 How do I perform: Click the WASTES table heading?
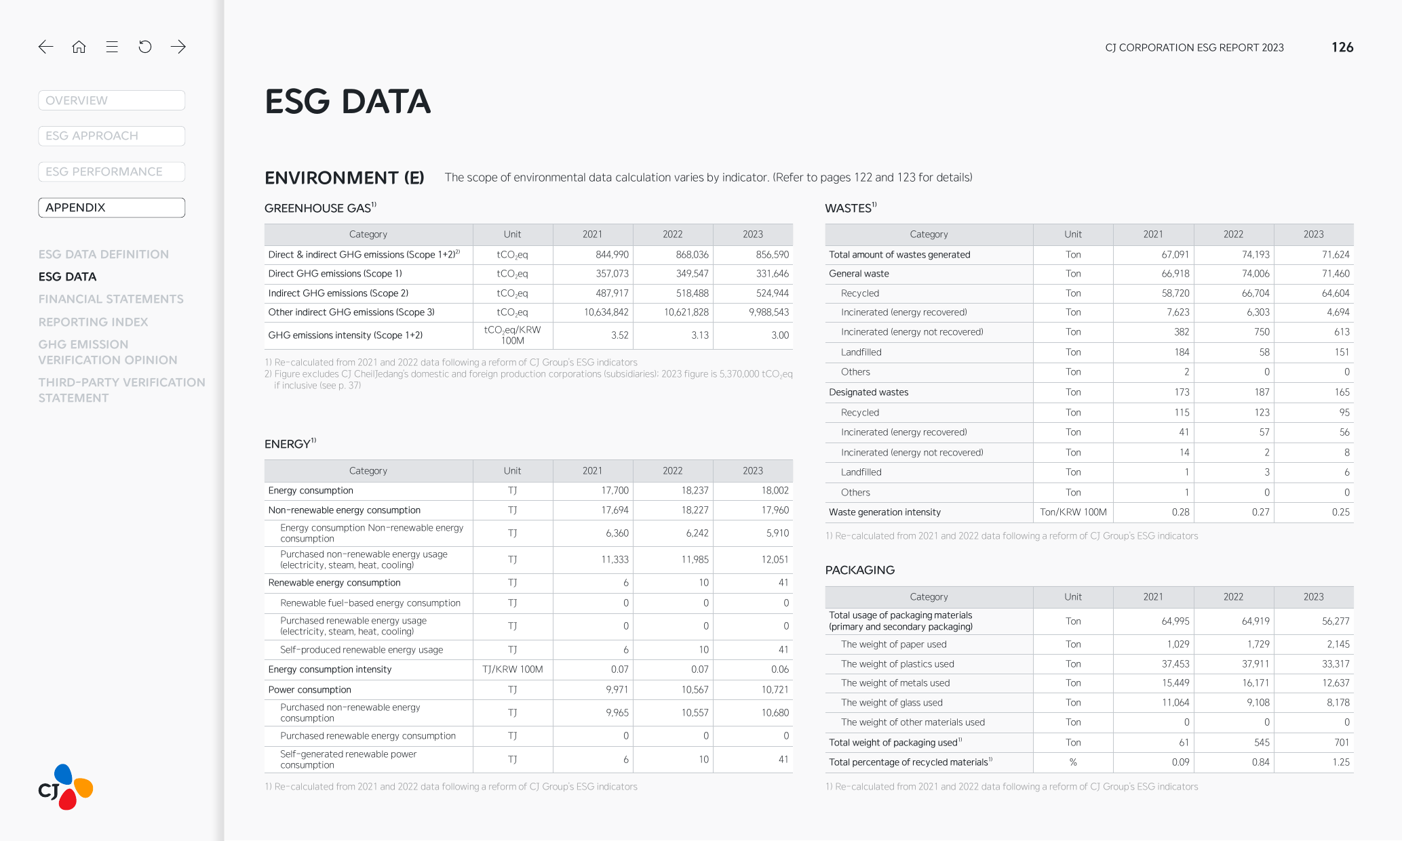851,208
